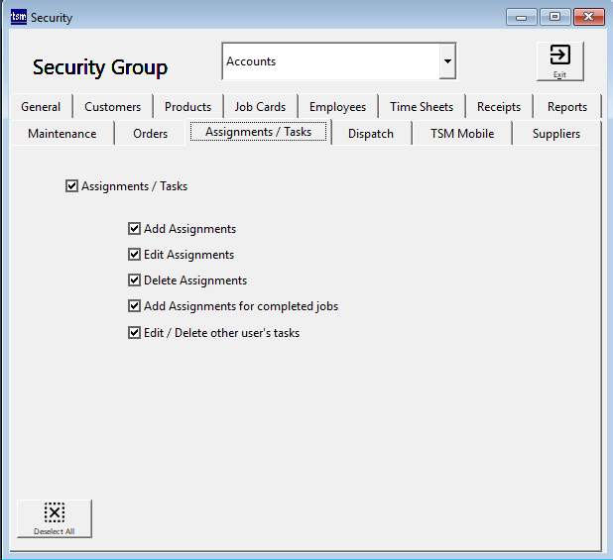Uncheck the main Assignments / Tasks checkbox

[72, 186]
